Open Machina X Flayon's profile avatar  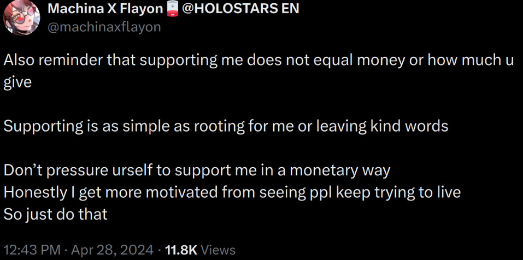tap(21, 17)
